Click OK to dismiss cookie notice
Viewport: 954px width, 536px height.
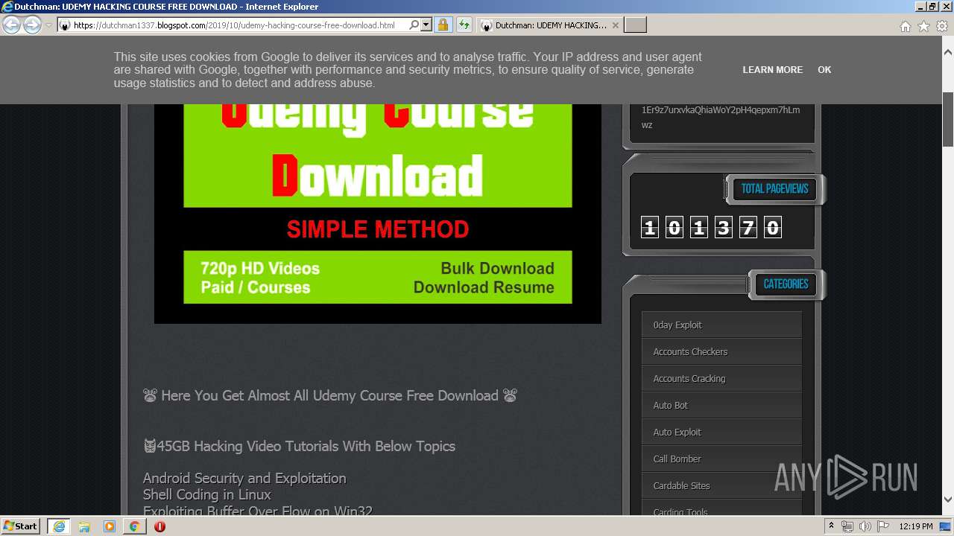click(824, 69)
